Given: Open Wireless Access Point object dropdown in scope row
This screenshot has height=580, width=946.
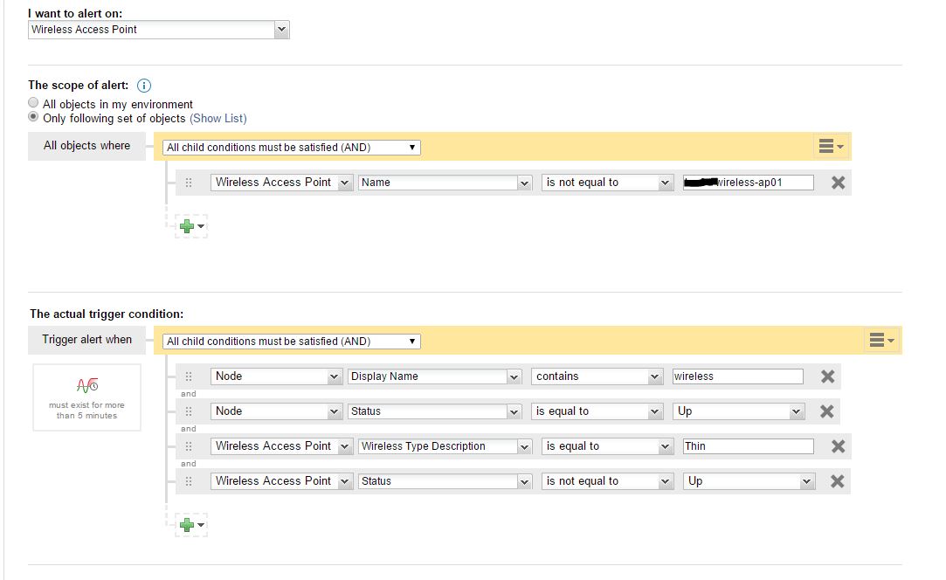Looking at the screenshot, I should pos(282,183).
